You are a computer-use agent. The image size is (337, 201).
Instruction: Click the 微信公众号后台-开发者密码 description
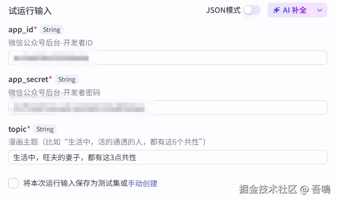[x=54, y=93]
